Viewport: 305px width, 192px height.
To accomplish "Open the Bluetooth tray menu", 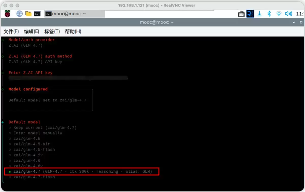I will coord(269,14).
